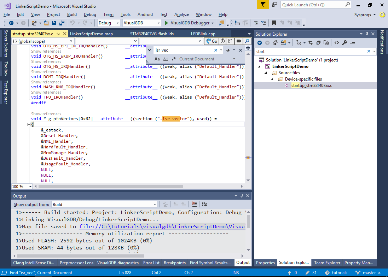The image size is (388, 277).
Task: Open the map file link in Output
Action: pos(162,226)
